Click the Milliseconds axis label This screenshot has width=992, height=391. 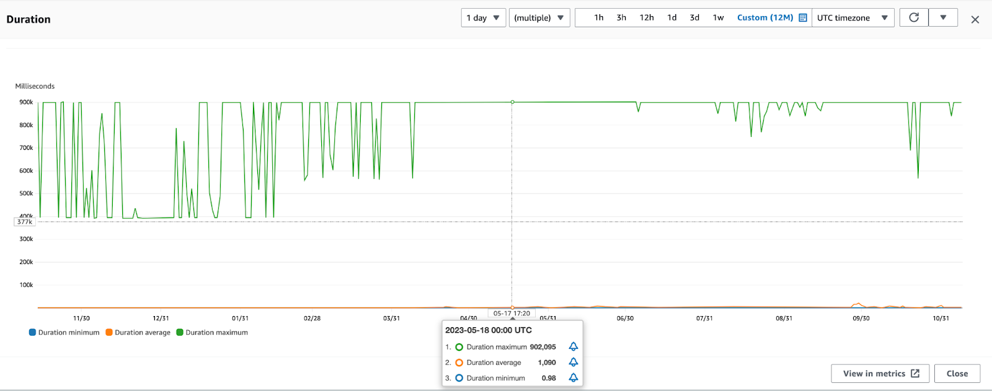click(x=35, y=86)
